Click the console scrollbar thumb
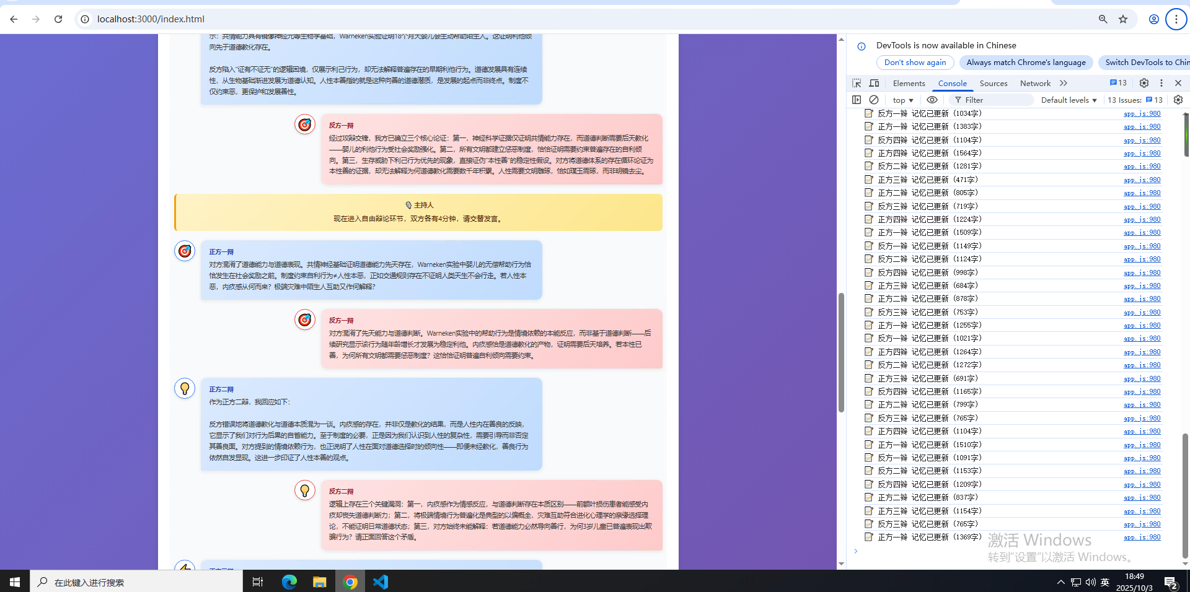 point(1184,495)
